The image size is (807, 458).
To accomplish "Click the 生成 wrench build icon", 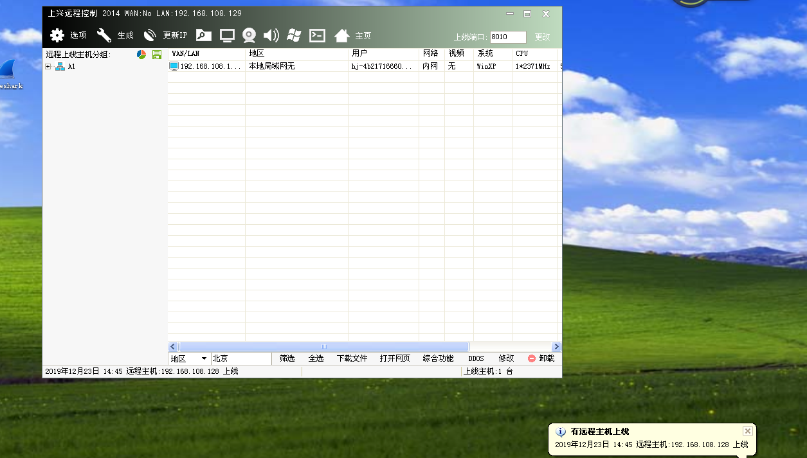I will [104, 35].
